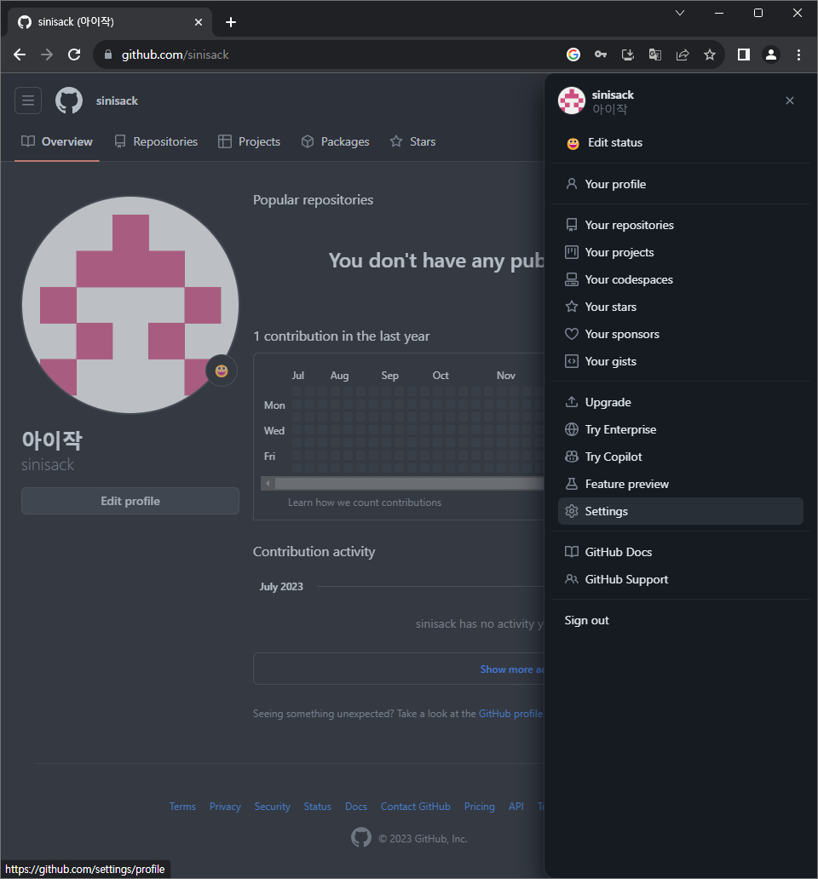Click the Edit profile button
The width and height of the screenshot is (818, 879).
(x=130, y=501)
